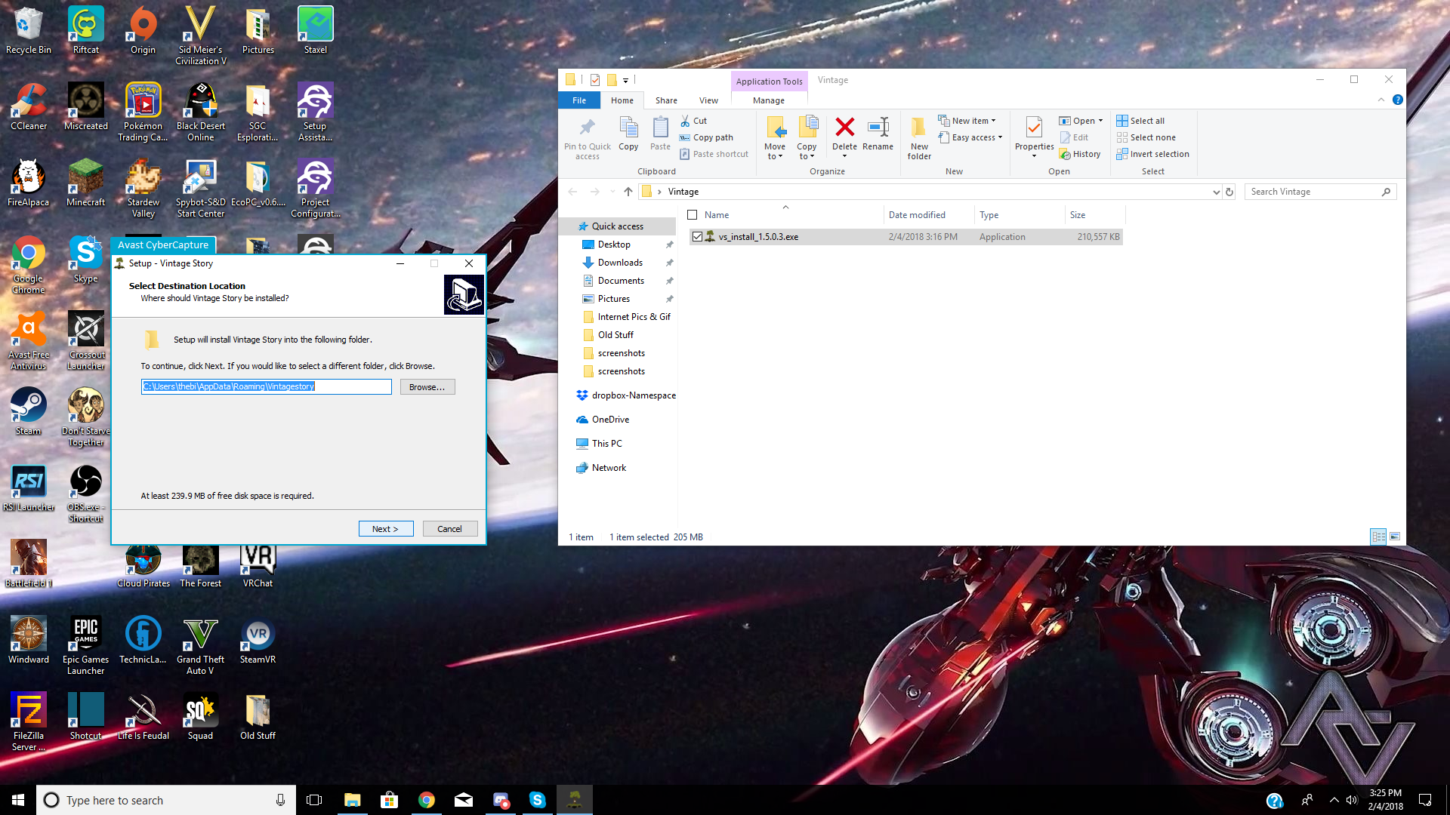Open the View ribbon tab
Viewport: 1450px width, 815px height.
[x=708, y=100]
